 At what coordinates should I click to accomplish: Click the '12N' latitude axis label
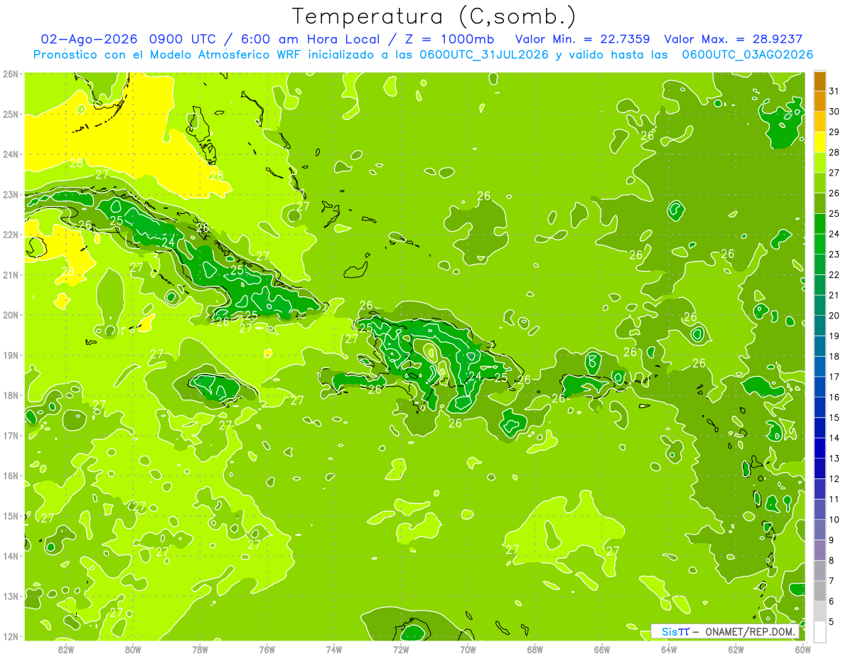click(11, 636)
